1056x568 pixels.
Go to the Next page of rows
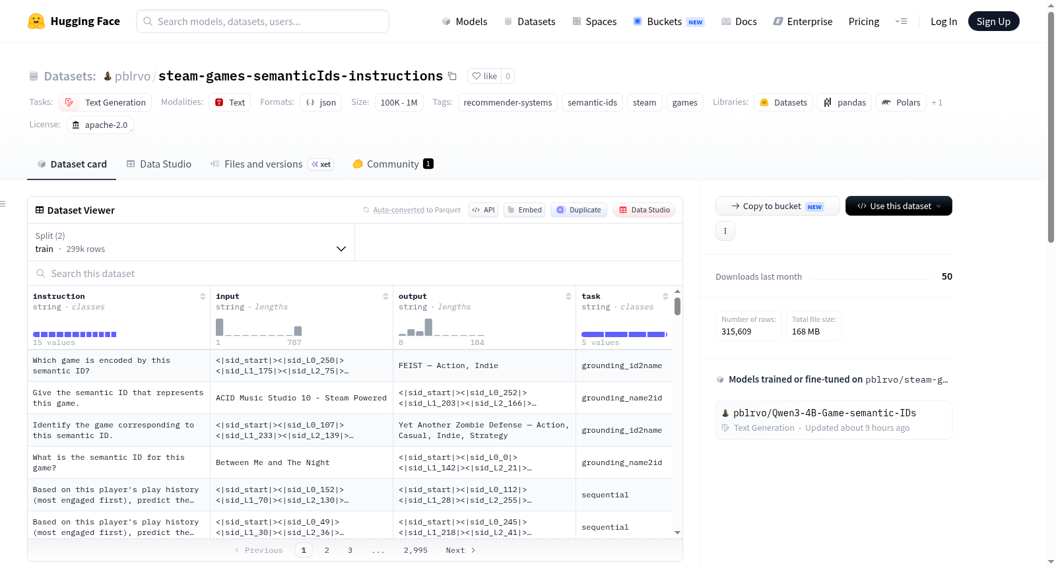click(460, 550)
